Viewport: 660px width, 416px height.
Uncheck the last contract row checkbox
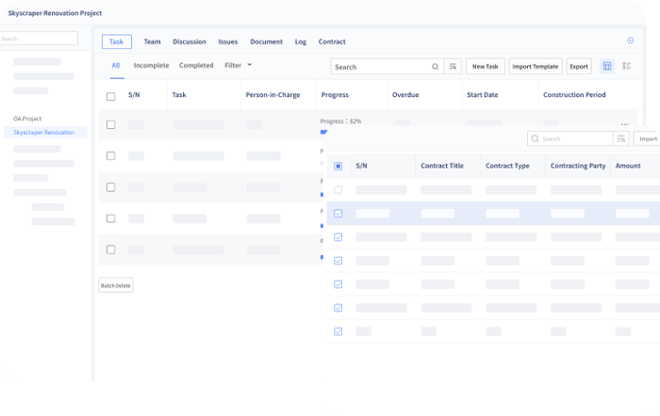click(338, 331)
